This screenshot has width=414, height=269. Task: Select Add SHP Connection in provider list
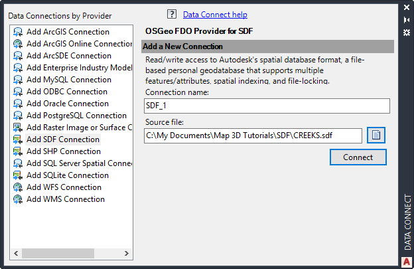[x=64, y=151]
